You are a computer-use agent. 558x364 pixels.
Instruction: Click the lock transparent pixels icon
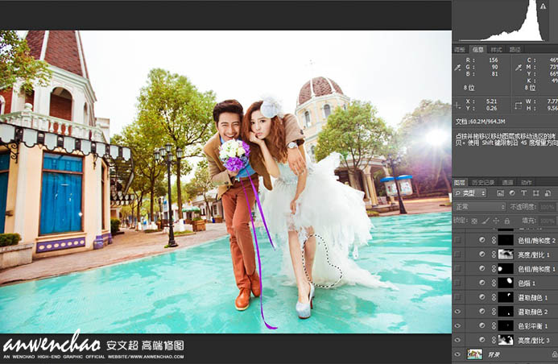(475, 219)
